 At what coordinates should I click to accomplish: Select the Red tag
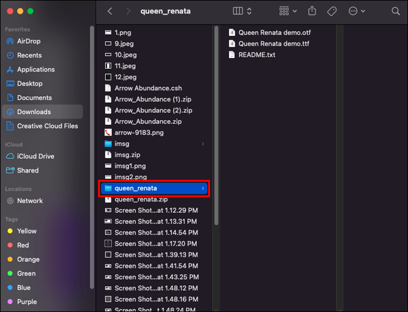tap(23, 245)
